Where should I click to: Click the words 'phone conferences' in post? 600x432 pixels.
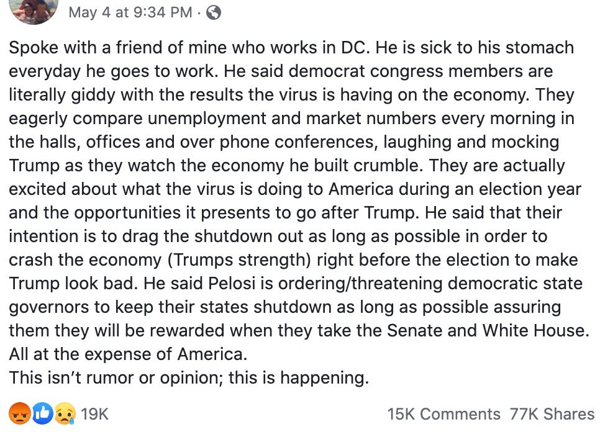coord(299,142)
